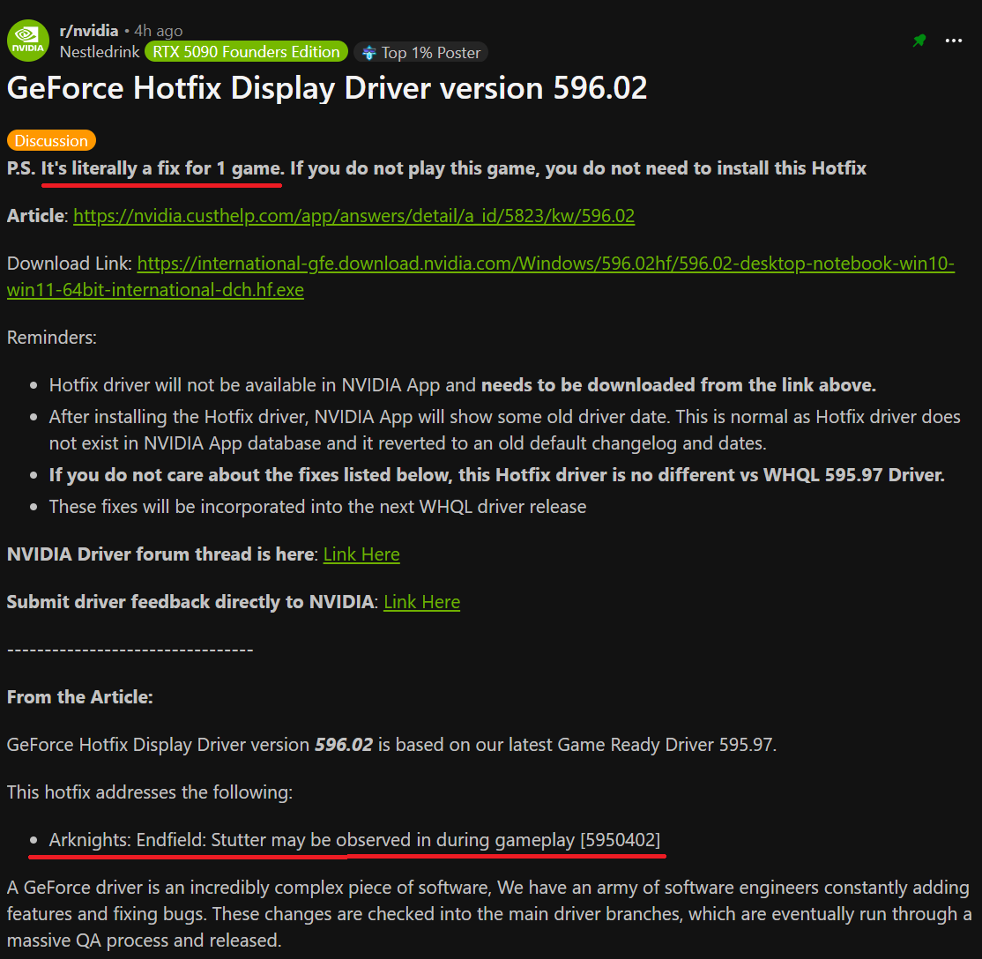Click the 'Reminders:' heading text
The width and height of the screenshot is (982, 959).
click(x=52, y=337)
